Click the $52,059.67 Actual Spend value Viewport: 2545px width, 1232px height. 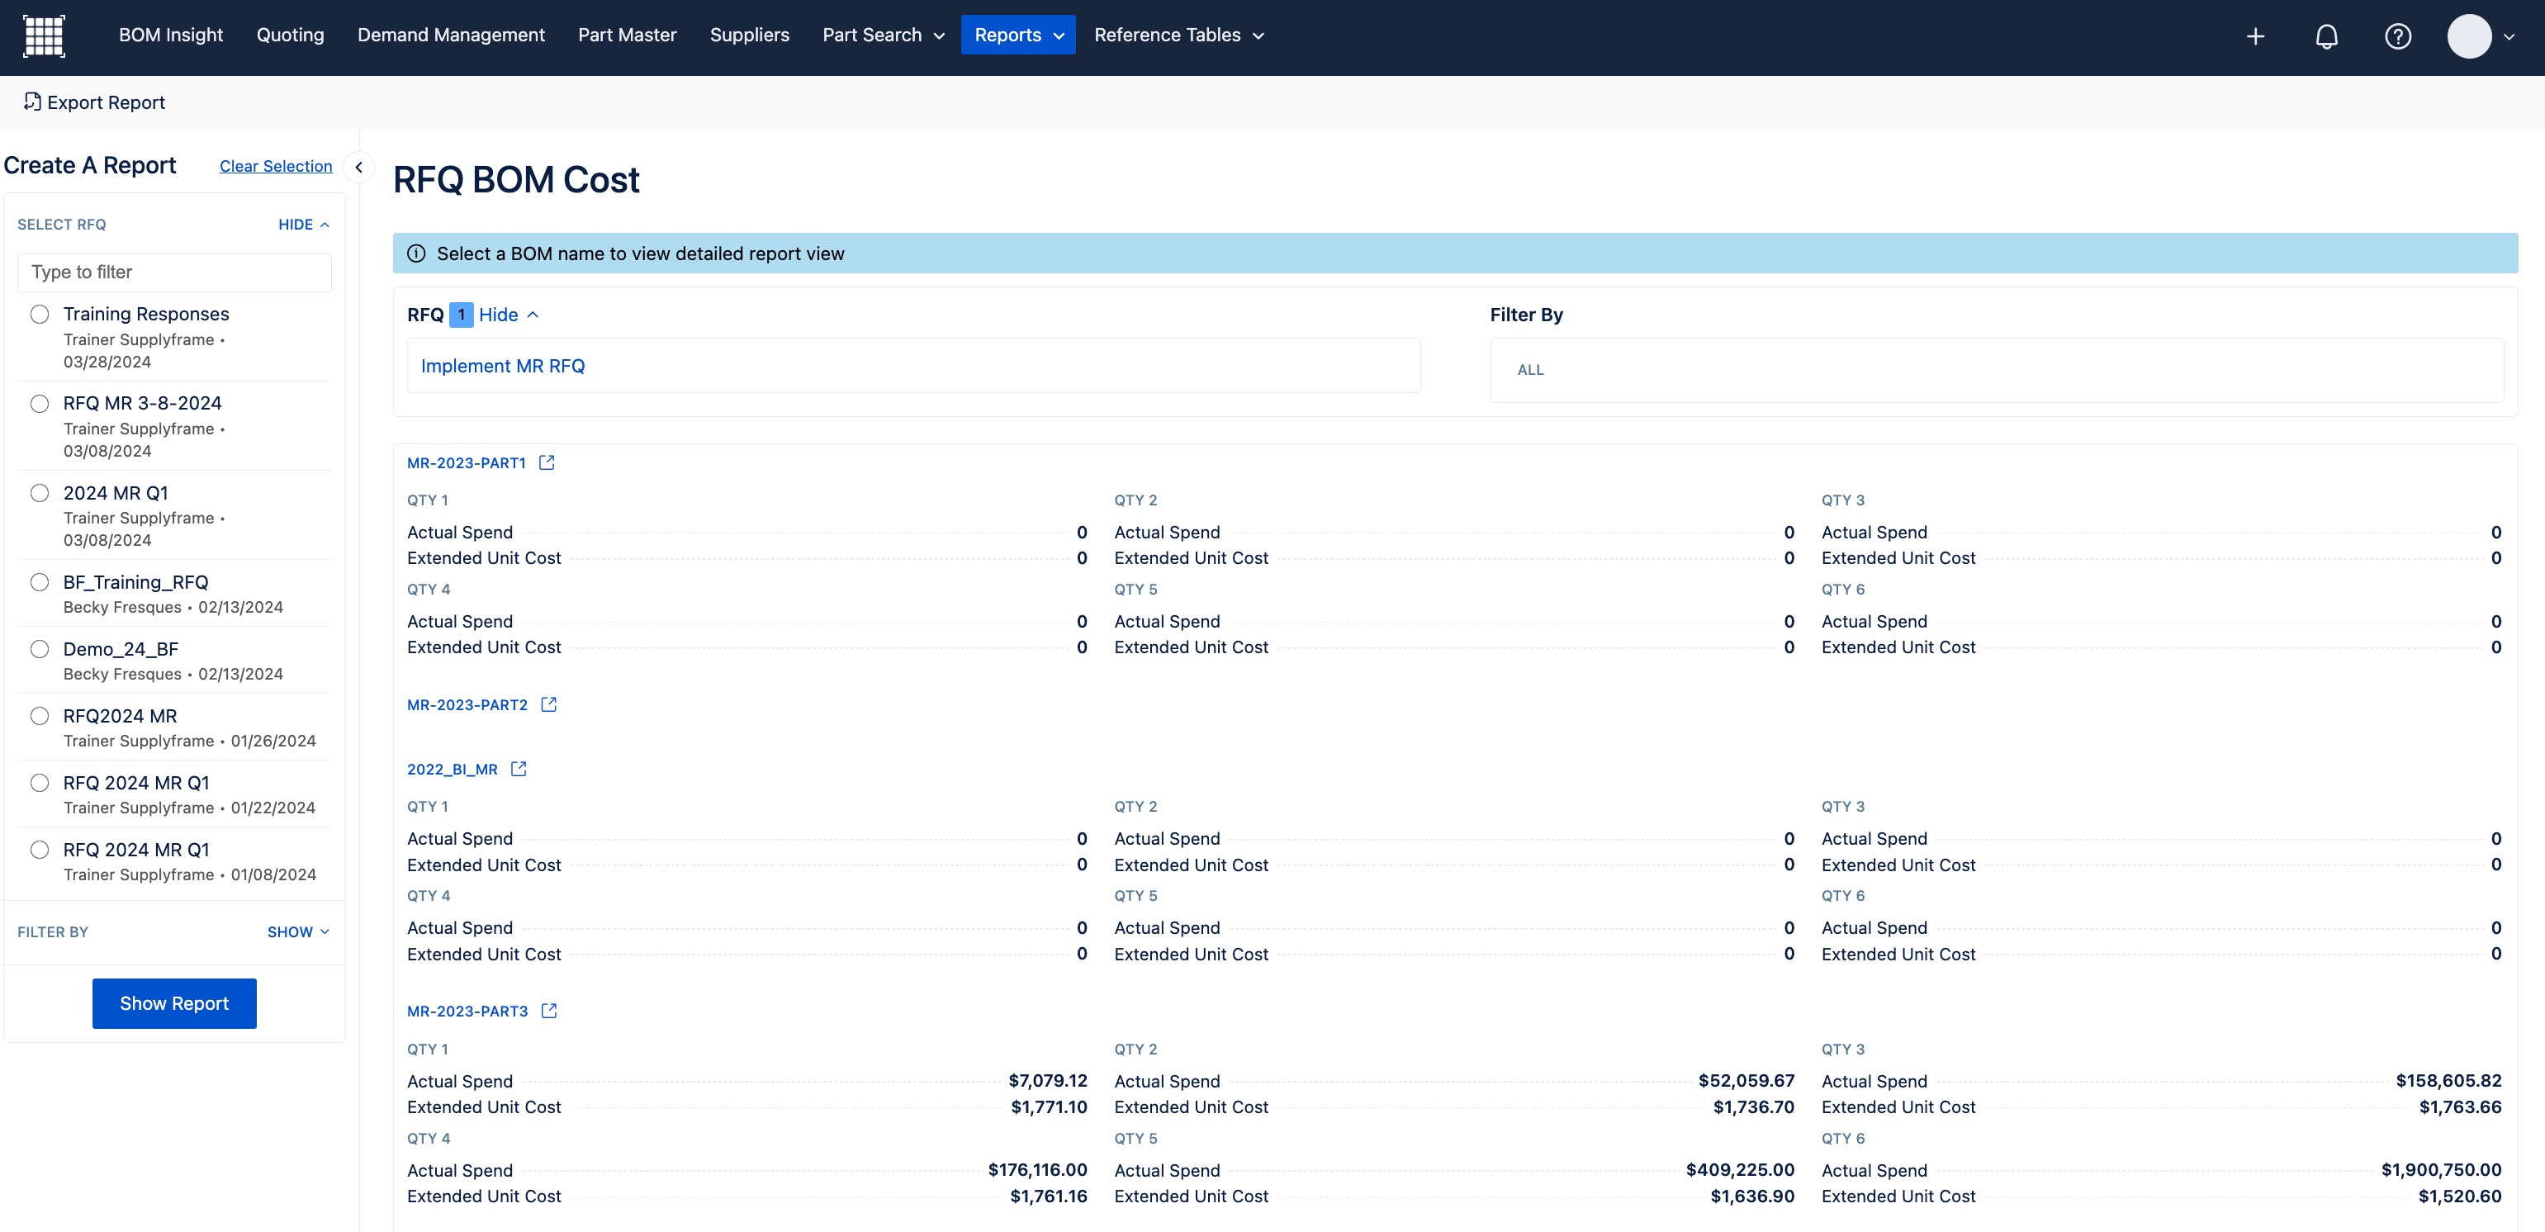click(1746, 1081)
